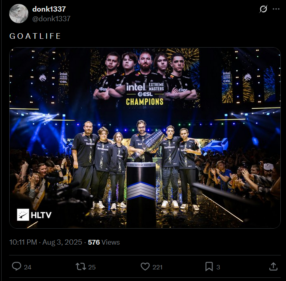286x281 pixels.
Task: Open the @donk1337 handle link
Action: [x=51, y=19]
